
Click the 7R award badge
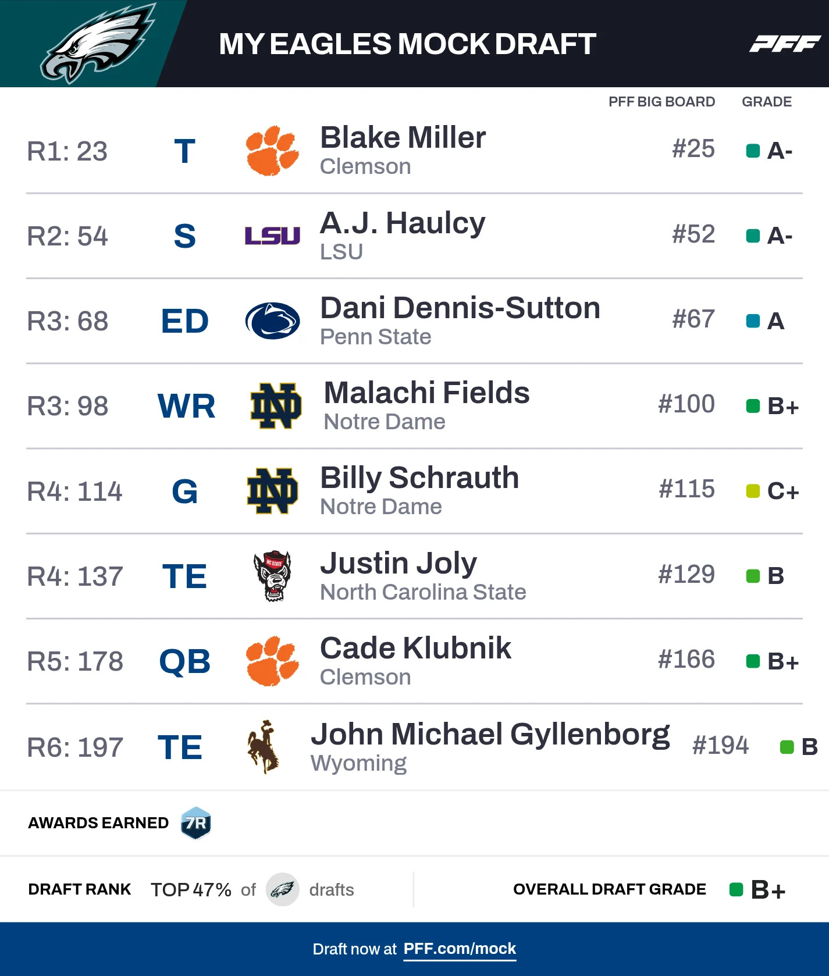pos(195,823)
